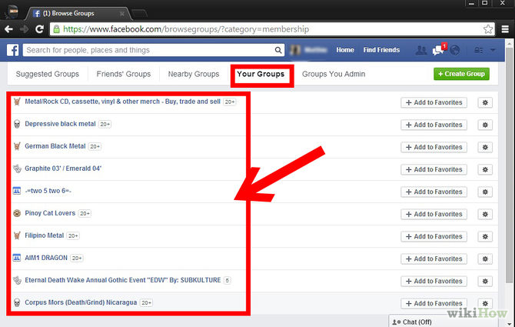Viewport: 515px width, 327px height.
Task: Add Filipino Metal to Favorites
Action: pyautogui.click(x=434, y=237)
